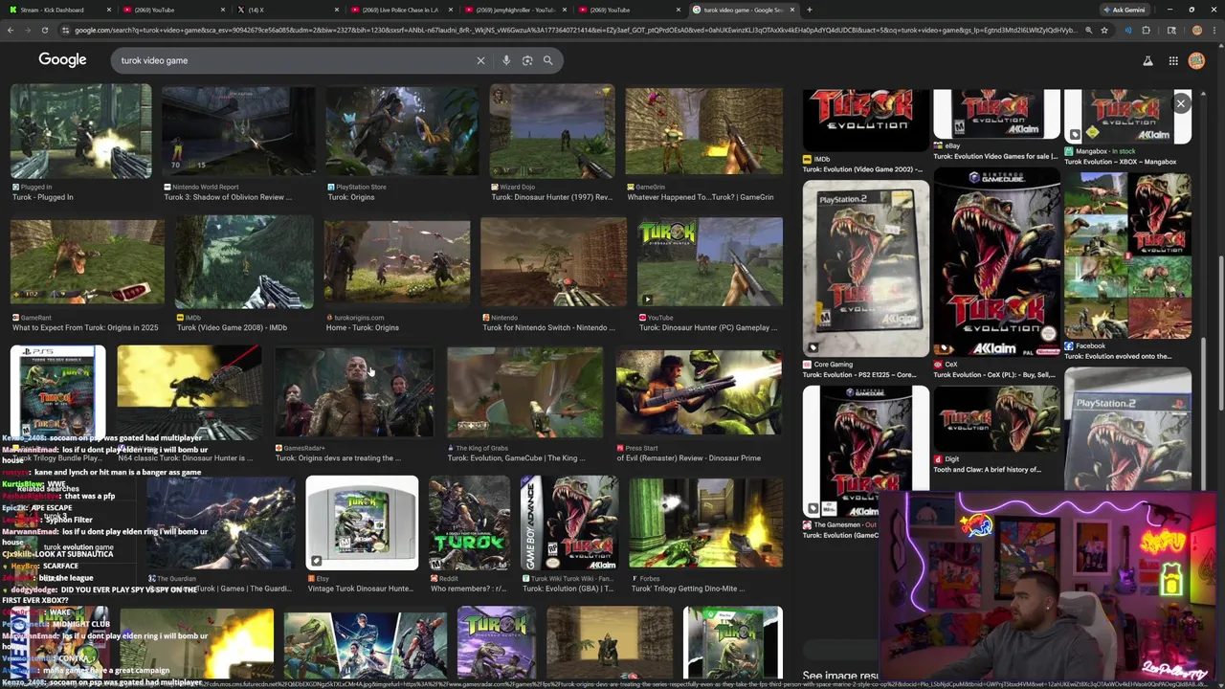Viewport: 1225px width, 689px height.
Task: Switch to first (2069) YouTube tab
Action: (172, 10)
